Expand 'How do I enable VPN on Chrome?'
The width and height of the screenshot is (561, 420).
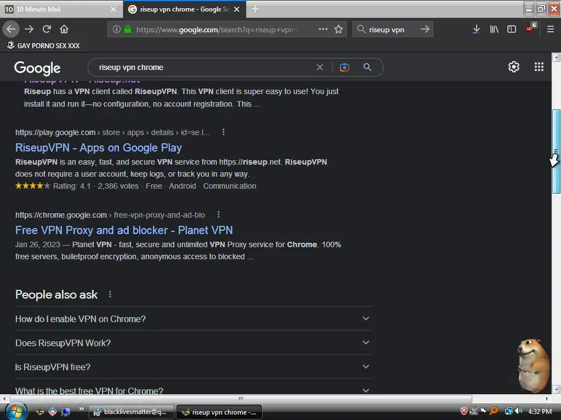click(x=193, y=319)
